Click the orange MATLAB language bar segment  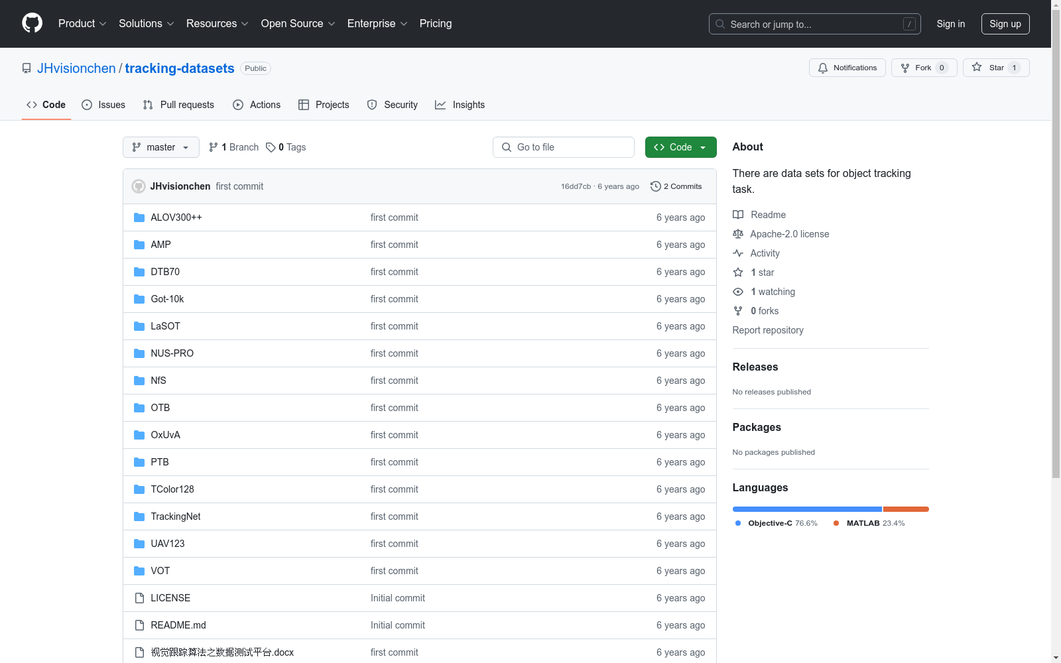coord(906,509)
